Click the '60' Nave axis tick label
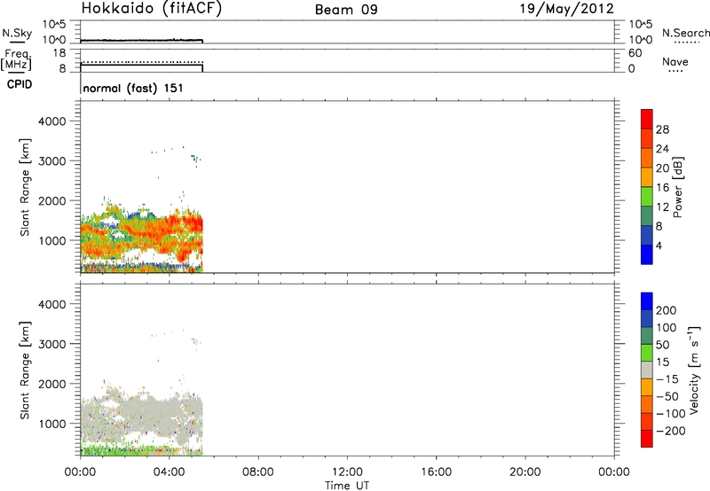 tap(635, 53)
